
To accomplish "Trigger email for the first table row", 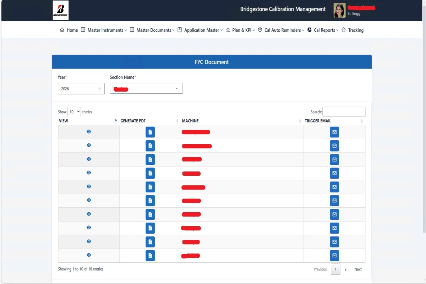I will (x=334, y=132).
